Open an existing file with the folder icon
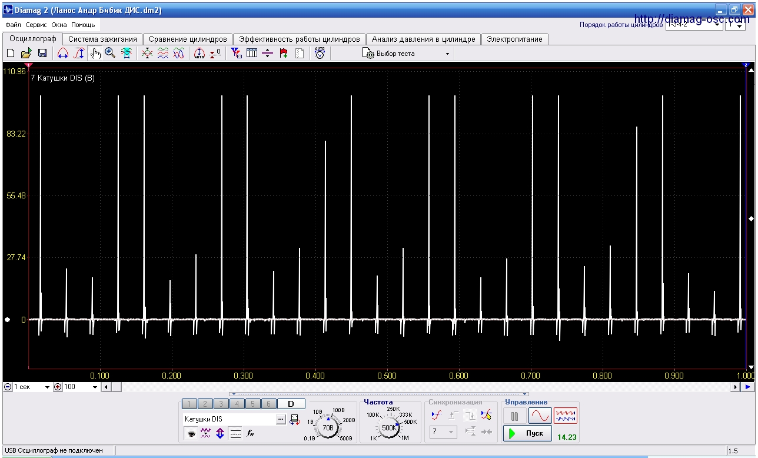This screenshot has height=458, width=758. [26, 54]
